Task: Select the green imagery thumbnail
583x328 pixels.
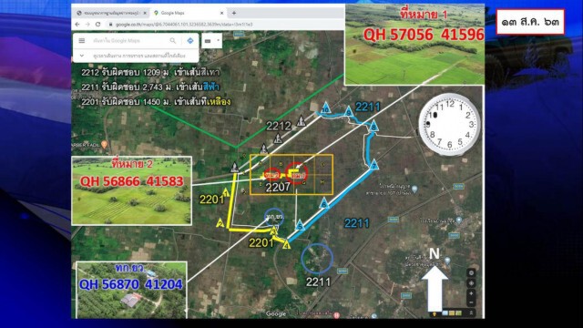Action: (x=458, y=313)
